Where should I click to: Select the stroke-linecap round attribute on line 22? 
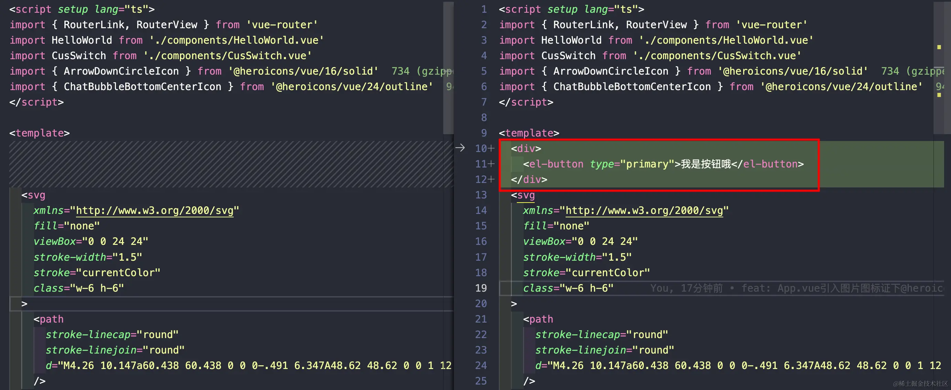[602, 334]
